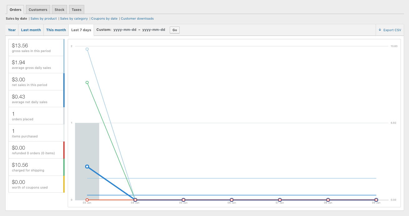This screenshot has width=409, height=216.
Task: Select the Year date range
Action: coord(12,30)
